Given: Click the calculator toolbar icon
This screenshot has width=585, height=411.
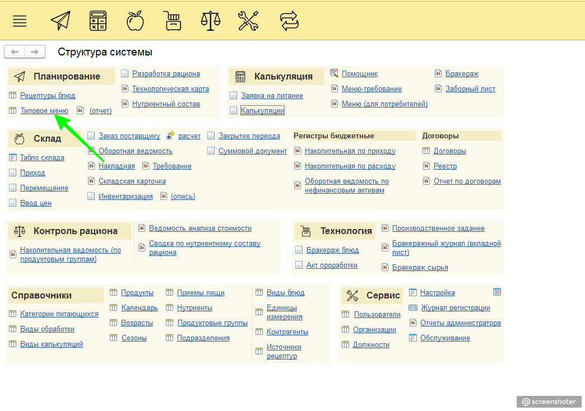Looking at the screenshot, I should pyautogui.click(x=98, y=21).
